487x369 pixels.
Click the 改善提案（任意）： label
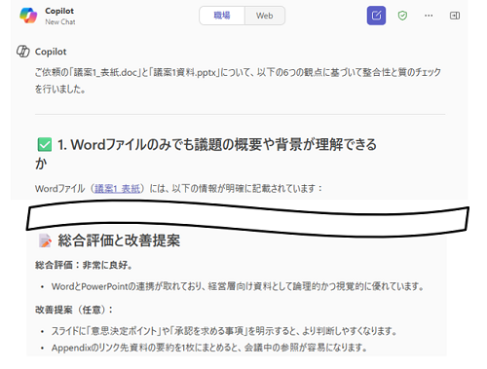pos(74,310)
